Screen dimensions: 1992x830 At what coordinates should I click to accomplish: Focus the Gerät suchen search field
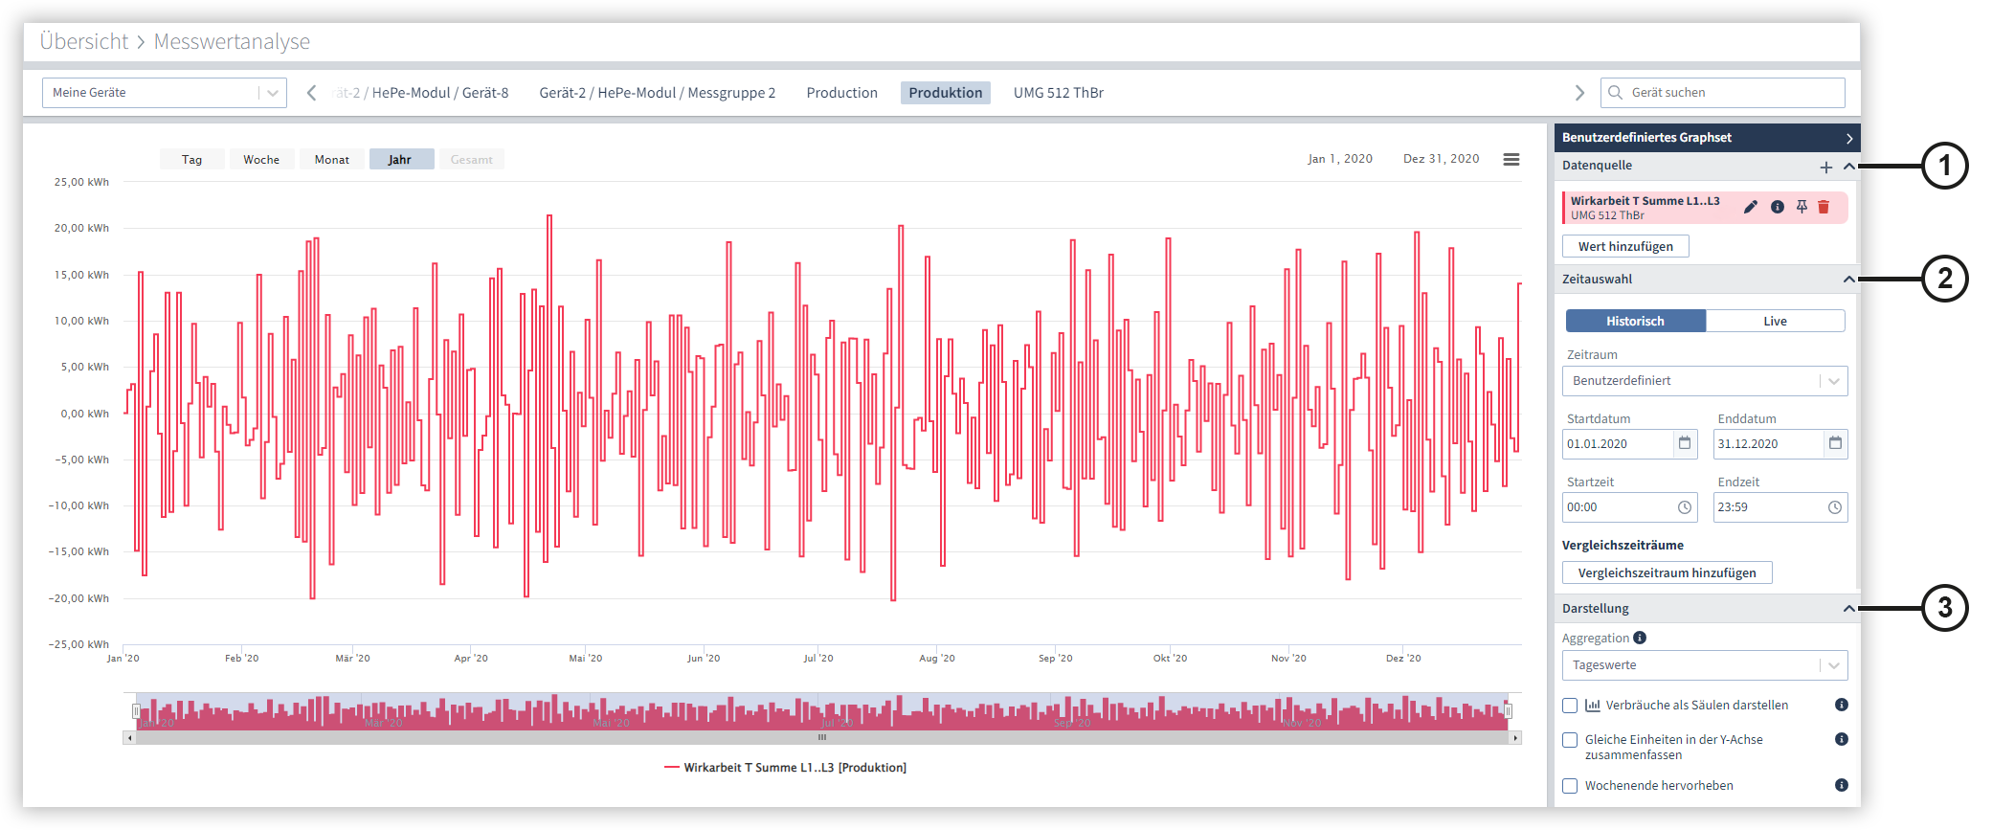pos(1723,93)
